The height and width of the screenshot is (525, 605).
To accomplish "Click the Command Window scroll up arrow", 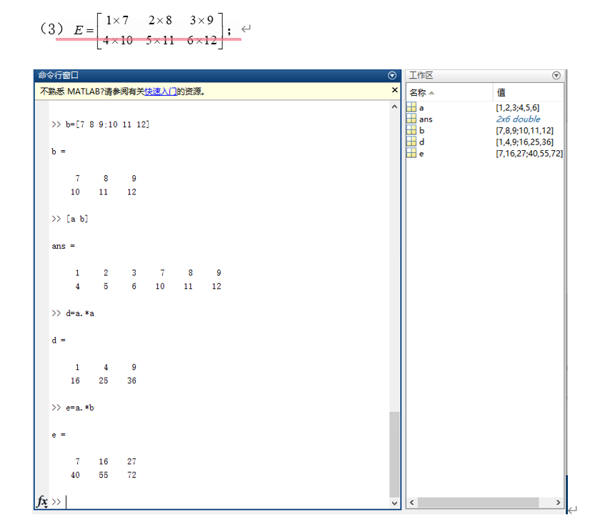I will [394, 107].
